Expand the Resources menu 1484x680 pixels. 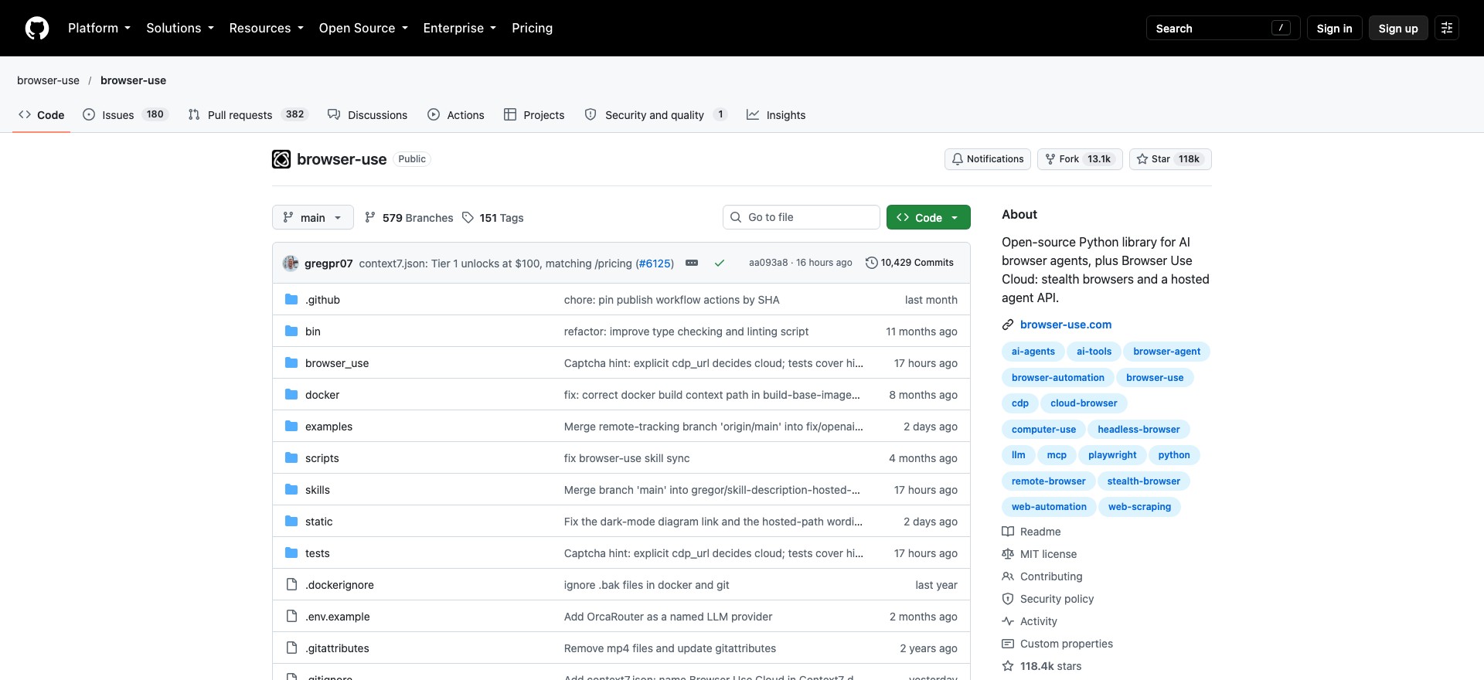coord(267,28)
